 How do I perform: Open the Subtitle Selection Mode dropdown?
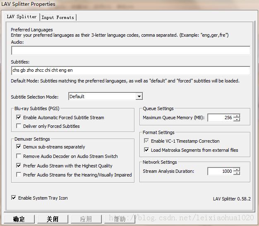point(139,97)
